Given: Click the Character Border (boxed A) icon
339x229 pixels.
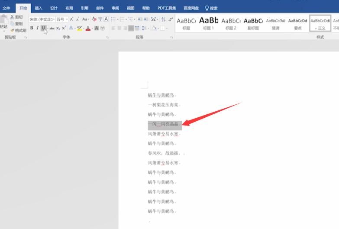Looking at the screenshot, I should click(x=106, y=19).
